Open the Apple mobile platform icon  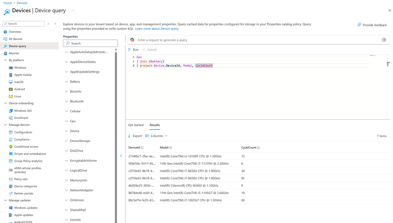tap(11, 75)
